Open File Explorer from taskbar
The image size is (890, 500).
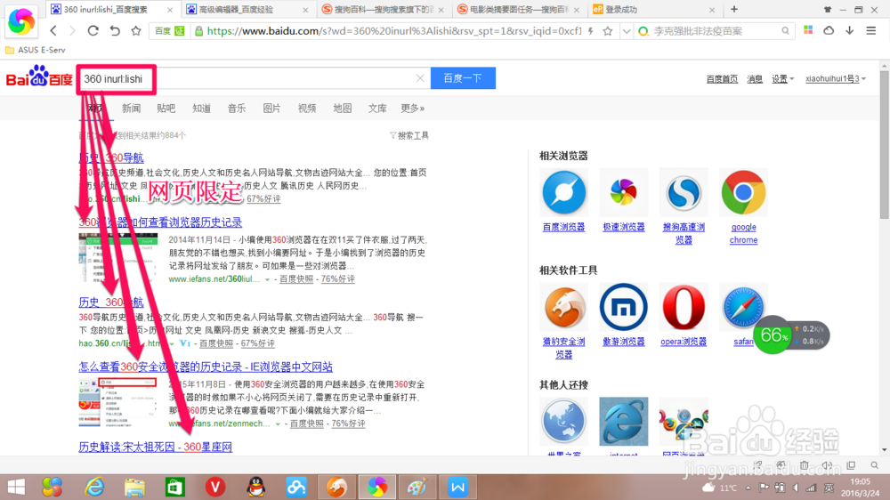pos(135,487)
